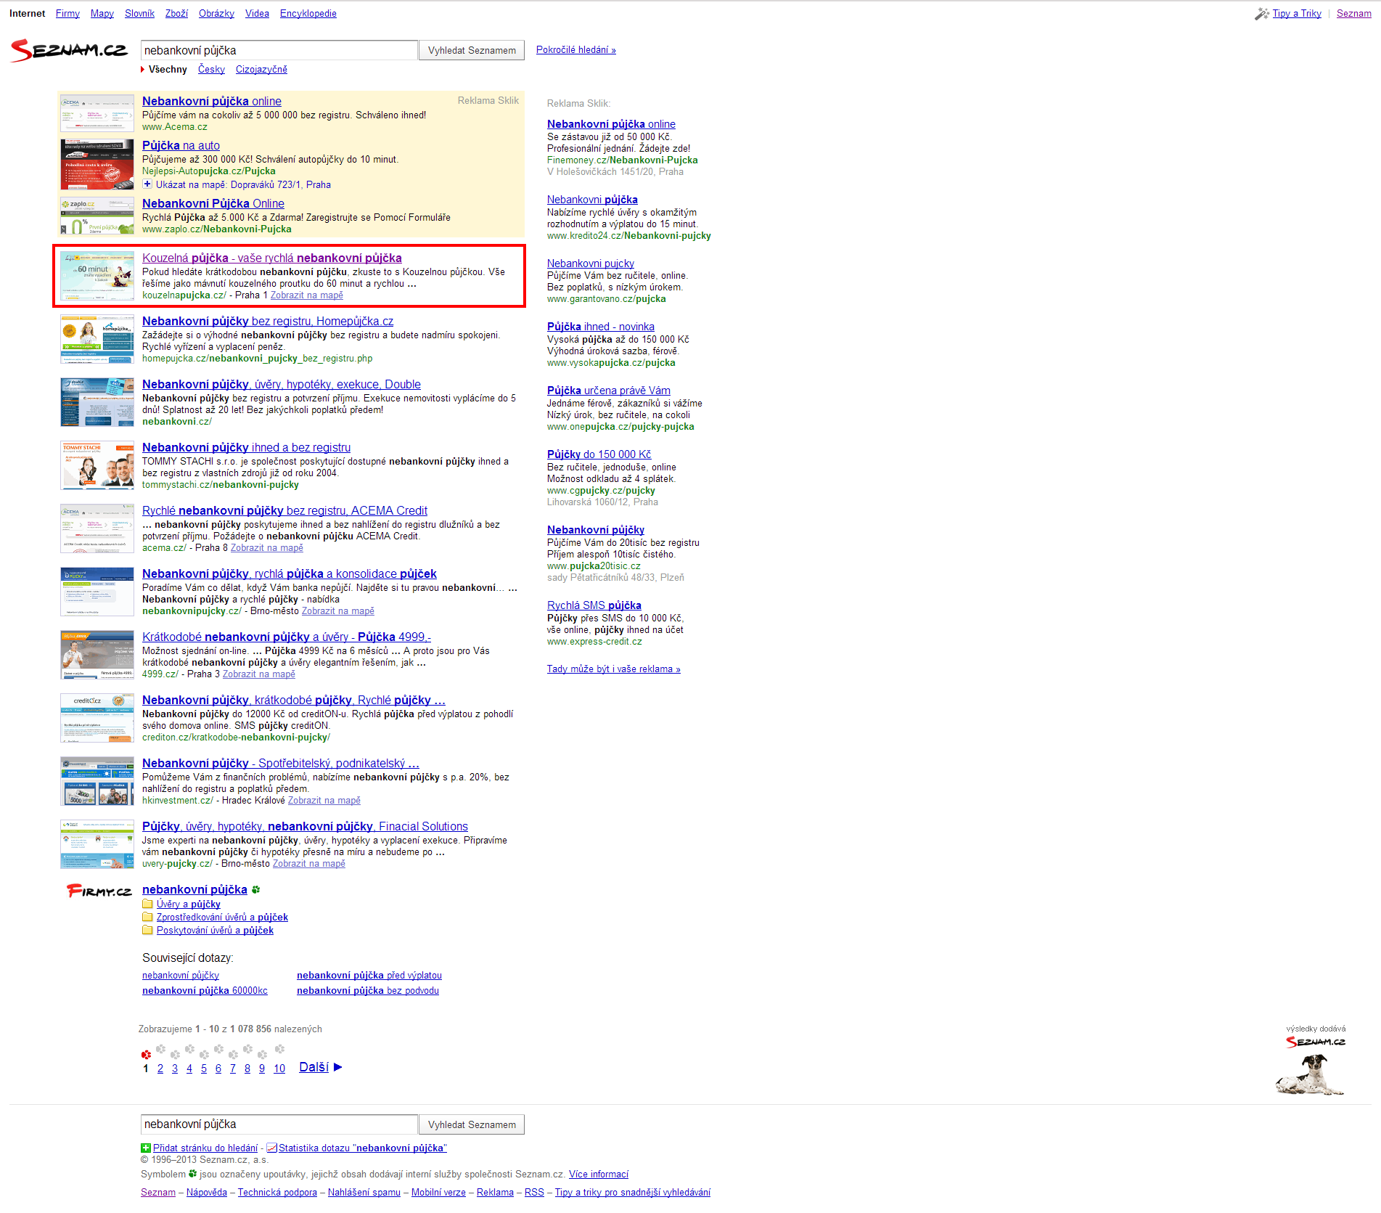Open the Reklama footer link
1381x1213 pixels.
(495, 1193)
